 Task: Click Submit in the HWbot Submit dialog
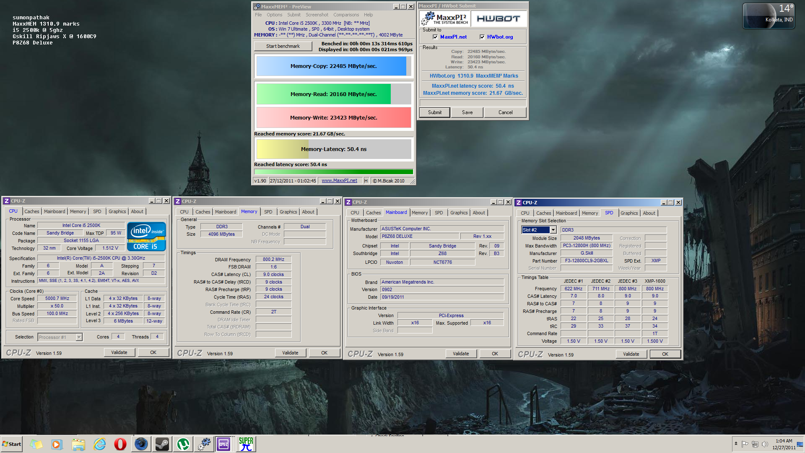[435, 112]
